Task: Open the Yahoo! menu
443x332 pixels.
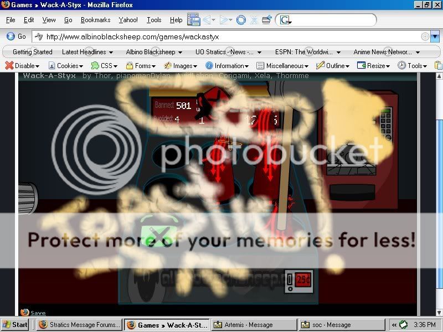Action: pyautogui.click(x=128, y=20)
